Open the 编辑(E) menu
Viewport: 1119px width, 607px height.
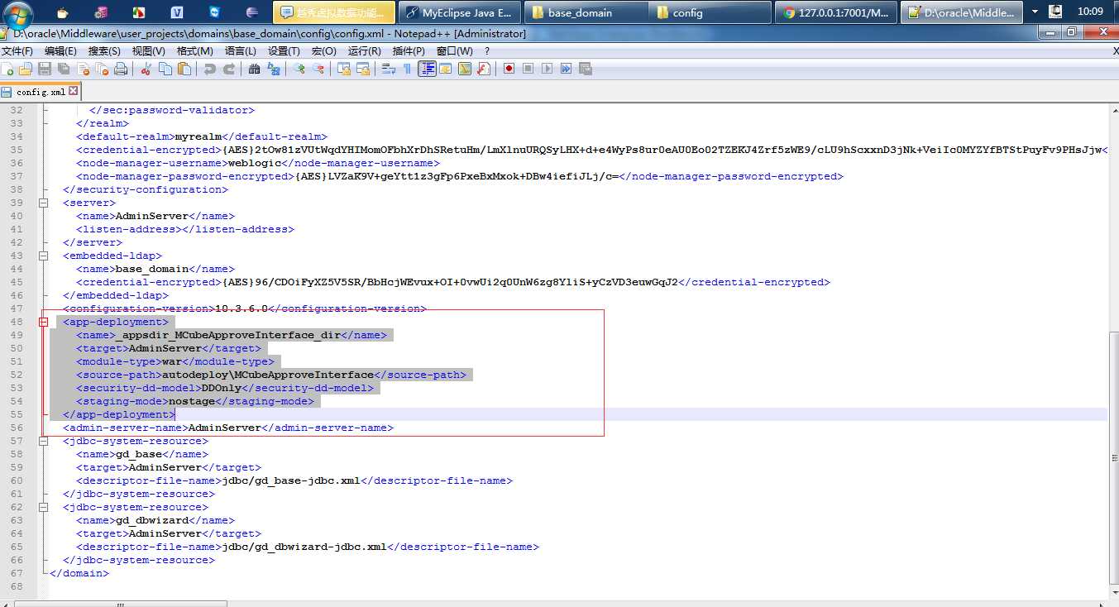(60, 51)
